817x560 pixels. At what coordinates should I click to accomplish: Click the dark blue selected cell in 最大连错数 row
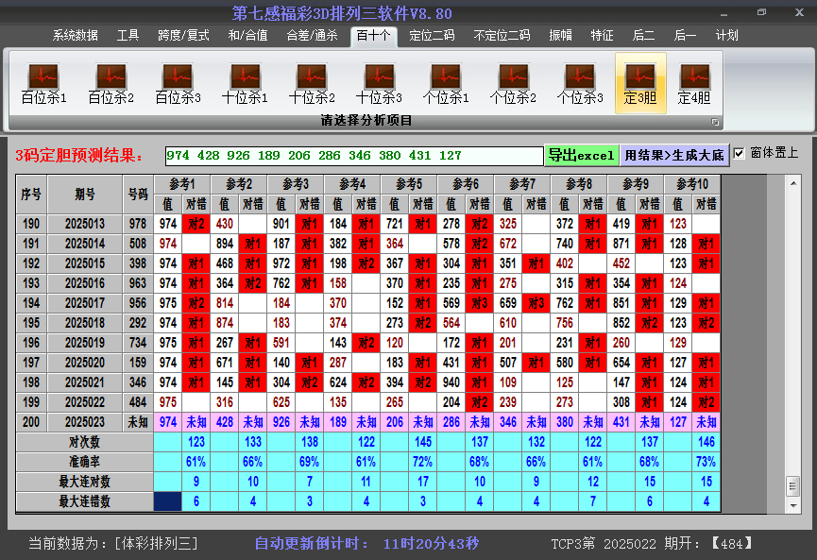[168, 501]
